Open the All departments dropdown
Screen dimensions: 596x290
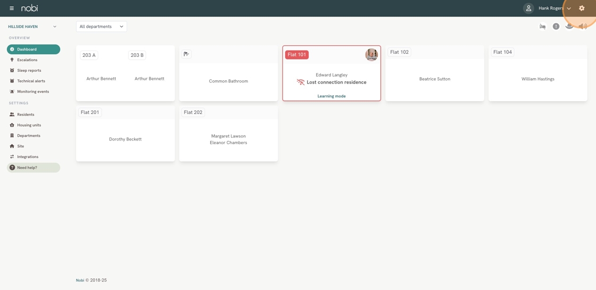(101, 27)
